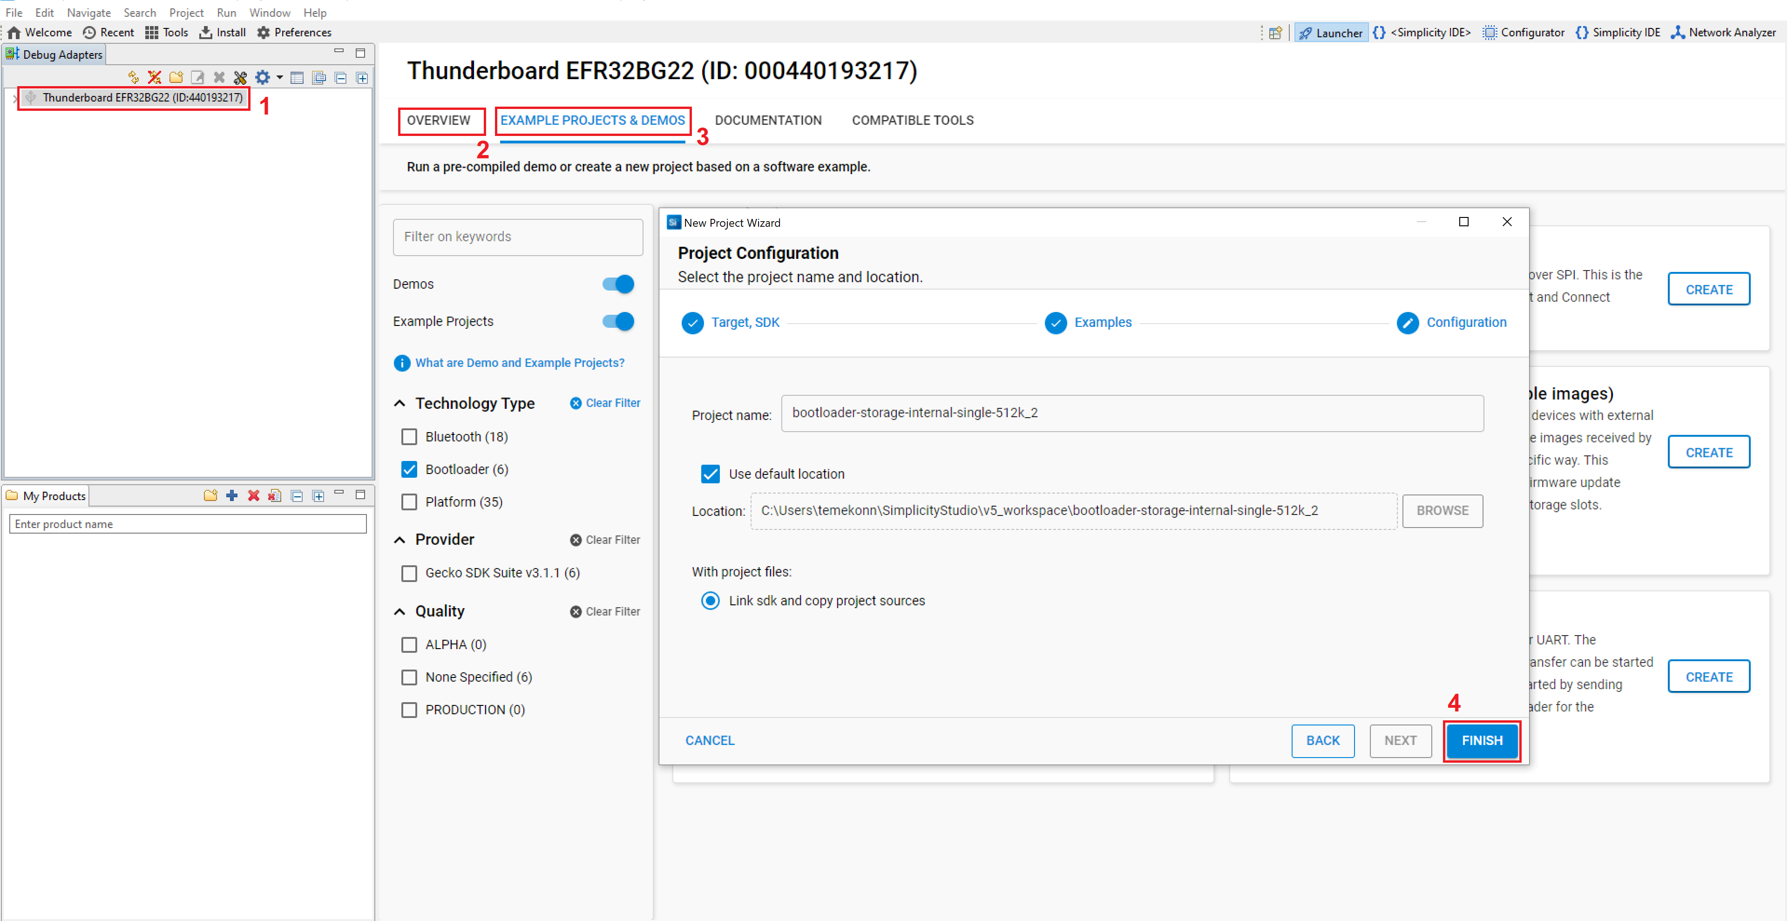Collapse the Quality filter section

400,611
